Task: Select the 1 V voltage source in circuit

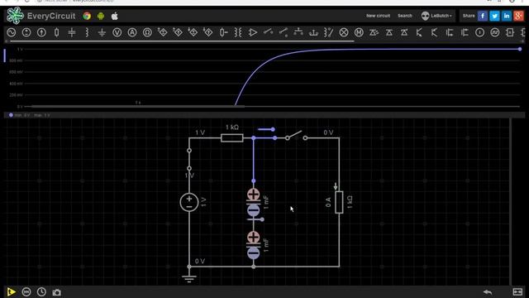Action: coord(189,202)
